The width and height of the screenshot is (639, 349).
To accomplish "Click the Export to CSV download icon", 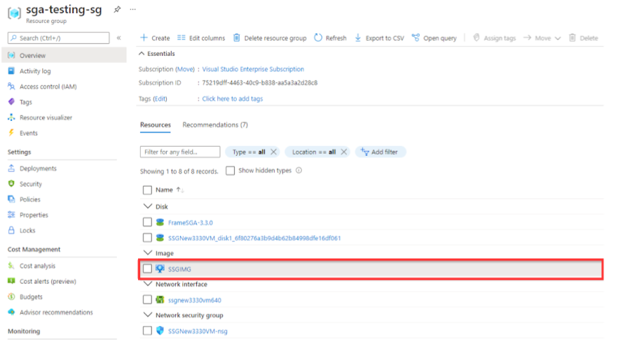I will [358, 38].
